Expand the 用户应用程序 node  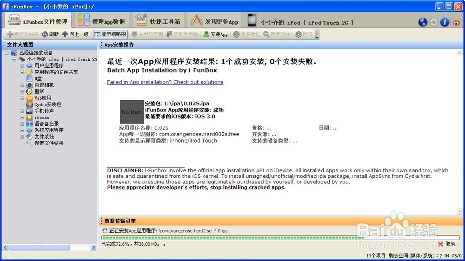[22, 66]
